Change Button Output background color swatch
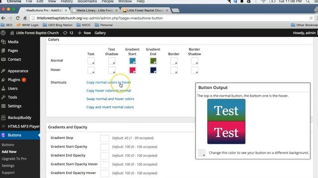This screenshot has width=318, height=178. 202,153
